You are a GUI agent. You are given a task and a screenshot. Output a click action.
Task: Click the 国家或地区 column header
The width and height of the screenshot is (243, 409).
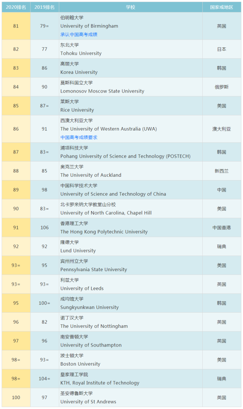coord(222,7)
